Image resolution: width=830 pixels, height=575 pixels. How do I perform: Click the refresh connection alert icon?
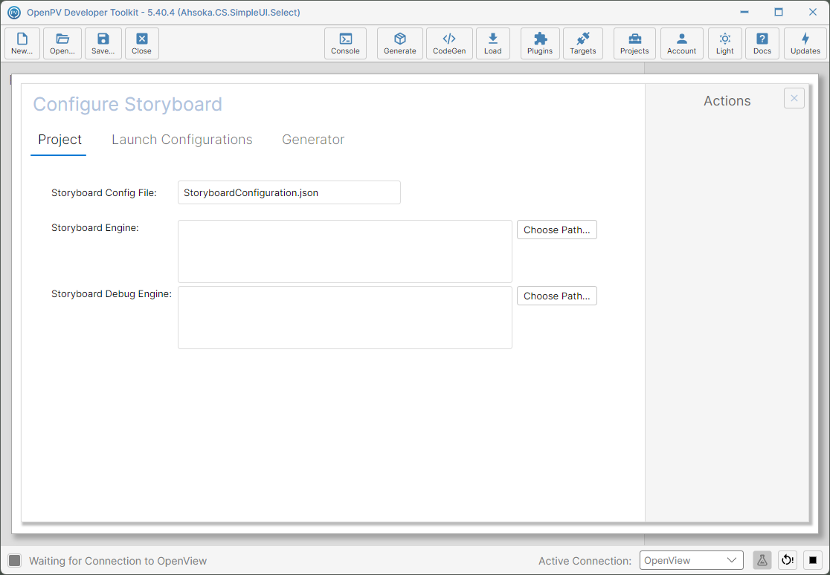[788, 560]
